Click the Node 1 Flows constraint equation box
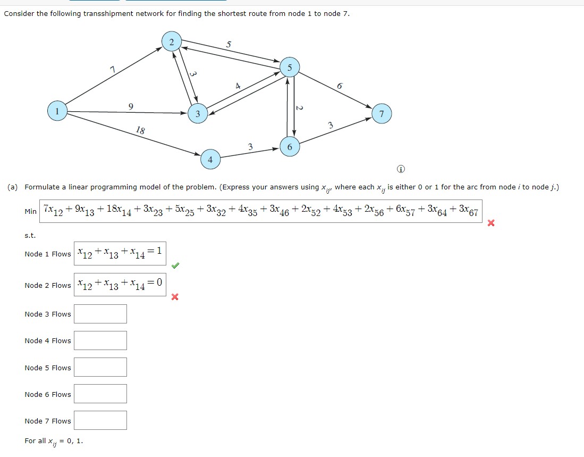 120,253
